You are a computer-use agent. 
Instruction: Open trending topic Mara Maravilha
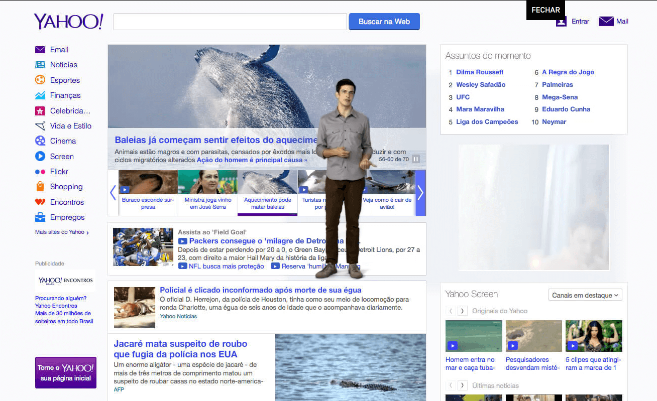[480, 109]
